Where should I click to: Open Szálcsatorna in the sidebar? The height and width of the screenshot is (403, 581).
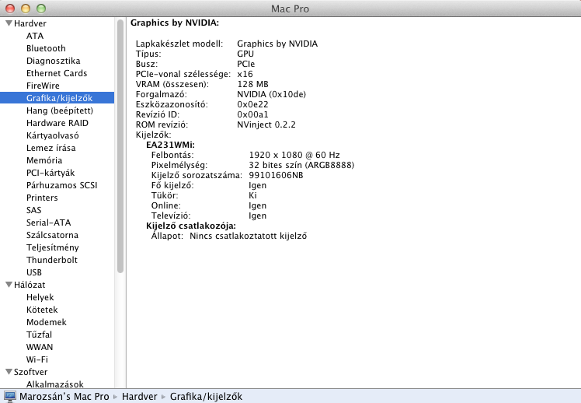(52, 235)
